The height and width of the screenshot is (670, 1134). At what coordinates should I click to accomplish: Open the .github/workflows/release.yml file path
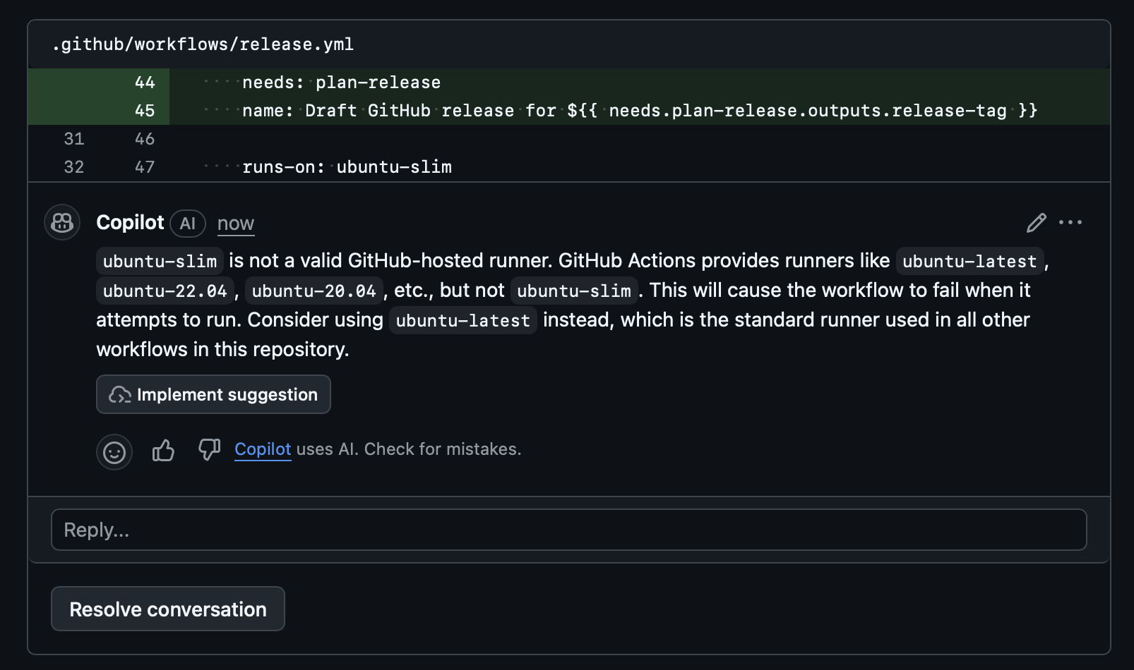tap(203, 44)
